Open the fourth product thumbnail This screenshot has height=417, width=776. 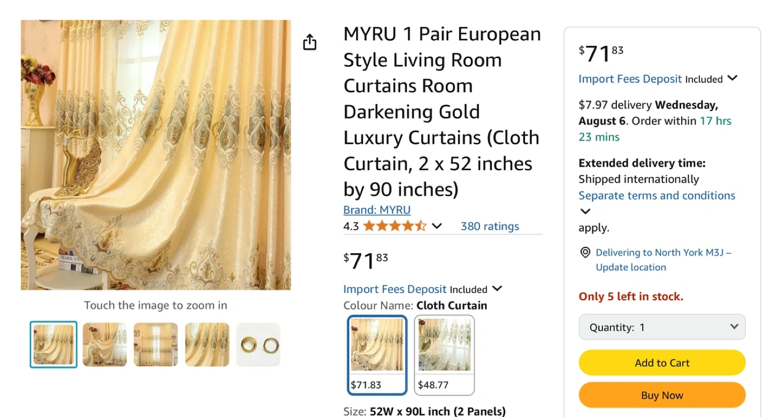[207, 345]
